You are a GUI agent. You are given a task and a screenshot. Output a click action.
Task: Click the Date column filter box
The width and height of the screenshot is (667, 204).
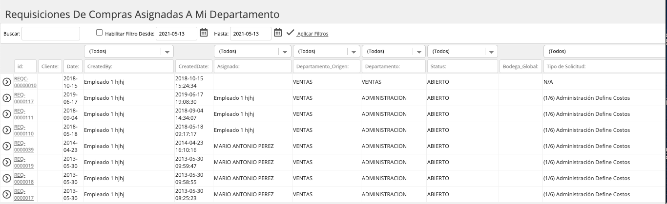click(73, 66)
